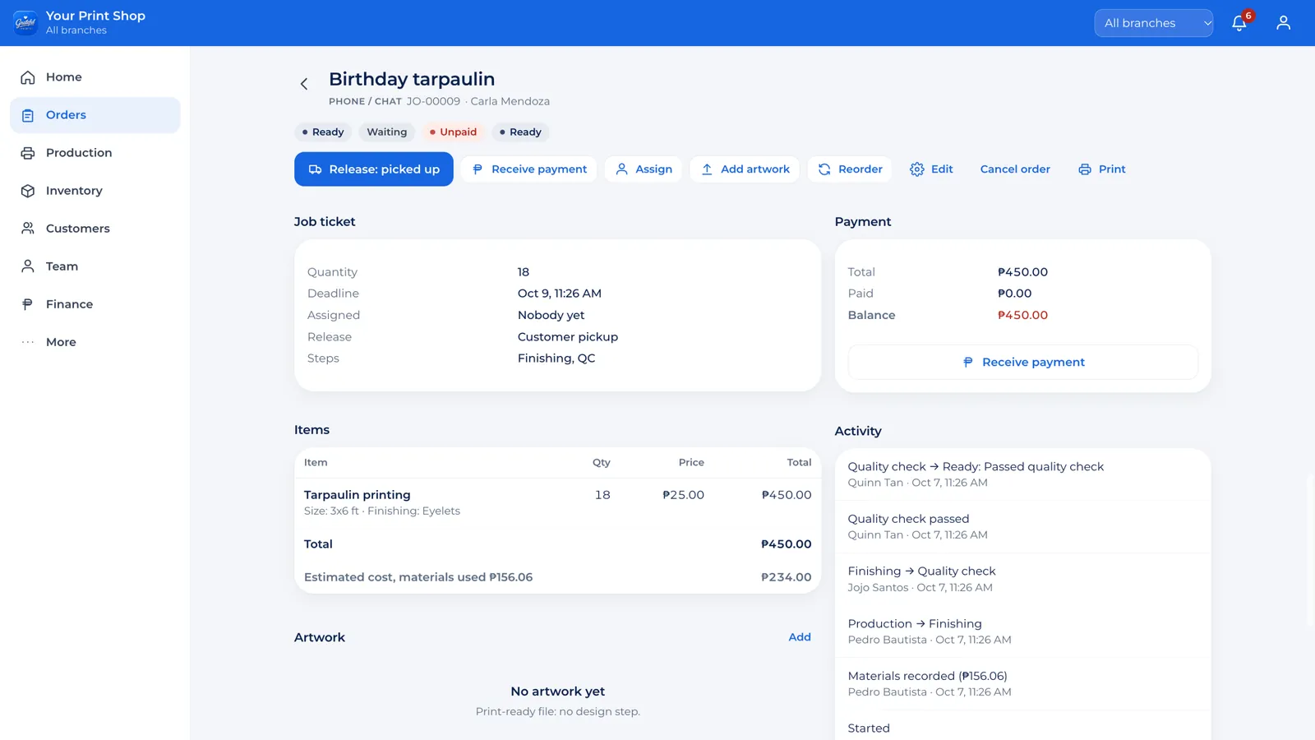The image size is (1315, 740).
Task: Go back with the arrow beside Birthday tarpaulin
Action: [x=304, y=84]
